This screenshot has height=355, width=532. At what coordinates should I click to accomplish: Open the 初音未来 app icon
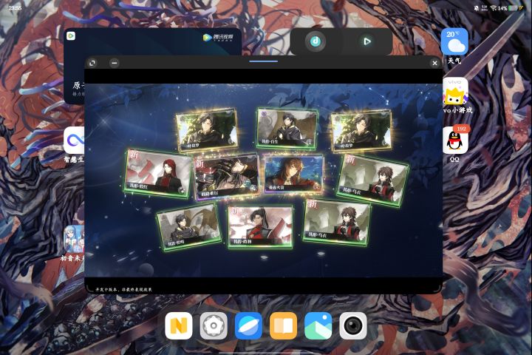(74, 238)
